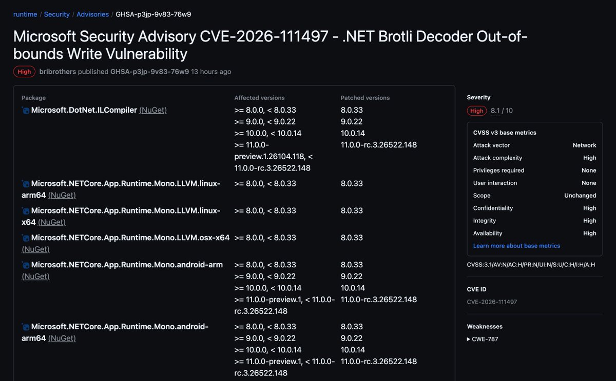Viewport: 616px width, 381px height.
Task: Click High badge in Severity sidebar
Action: (x=477, y=111)
